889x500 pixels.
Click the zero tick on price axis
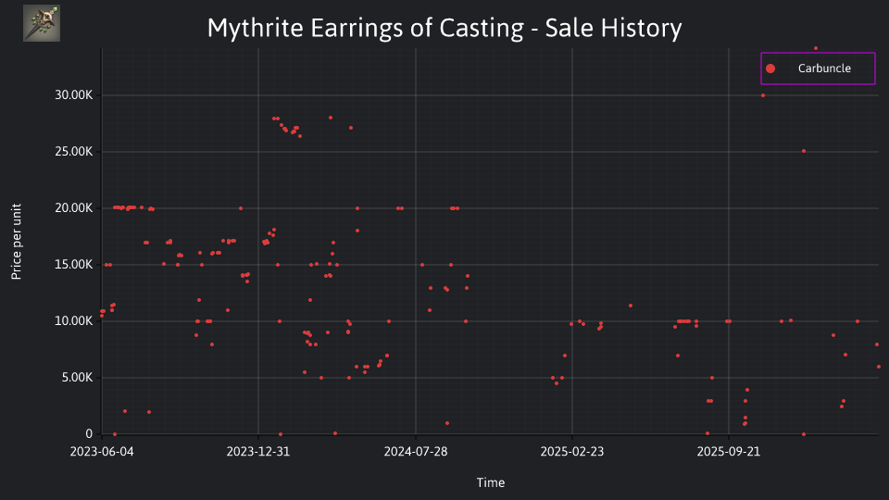pos(89,433)
